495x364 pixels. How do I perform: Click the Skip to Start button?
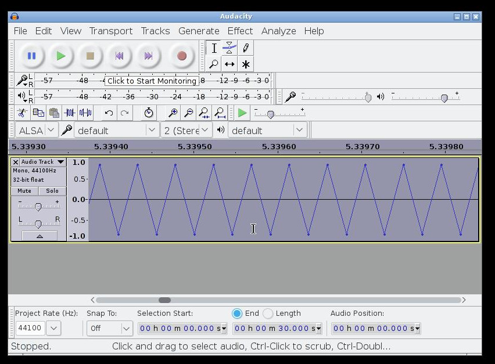pos(119,56)
